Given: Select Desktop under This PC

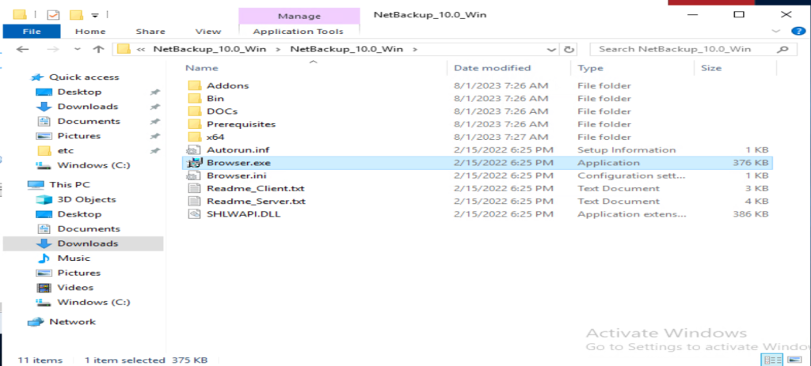Looking at the screenshot, I should 79,214.
